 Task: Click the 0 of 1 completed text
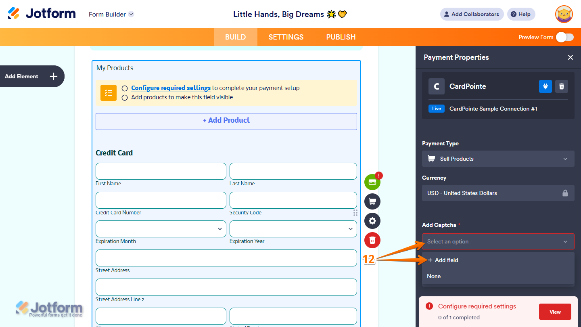[459, 317]
